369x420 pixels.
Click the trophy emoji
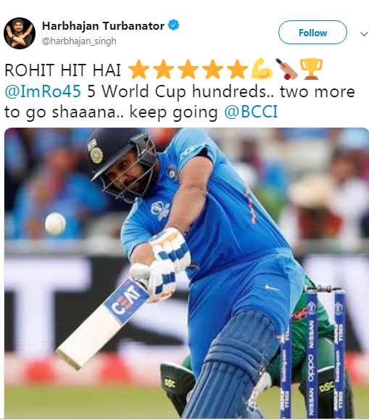point(311,69)
